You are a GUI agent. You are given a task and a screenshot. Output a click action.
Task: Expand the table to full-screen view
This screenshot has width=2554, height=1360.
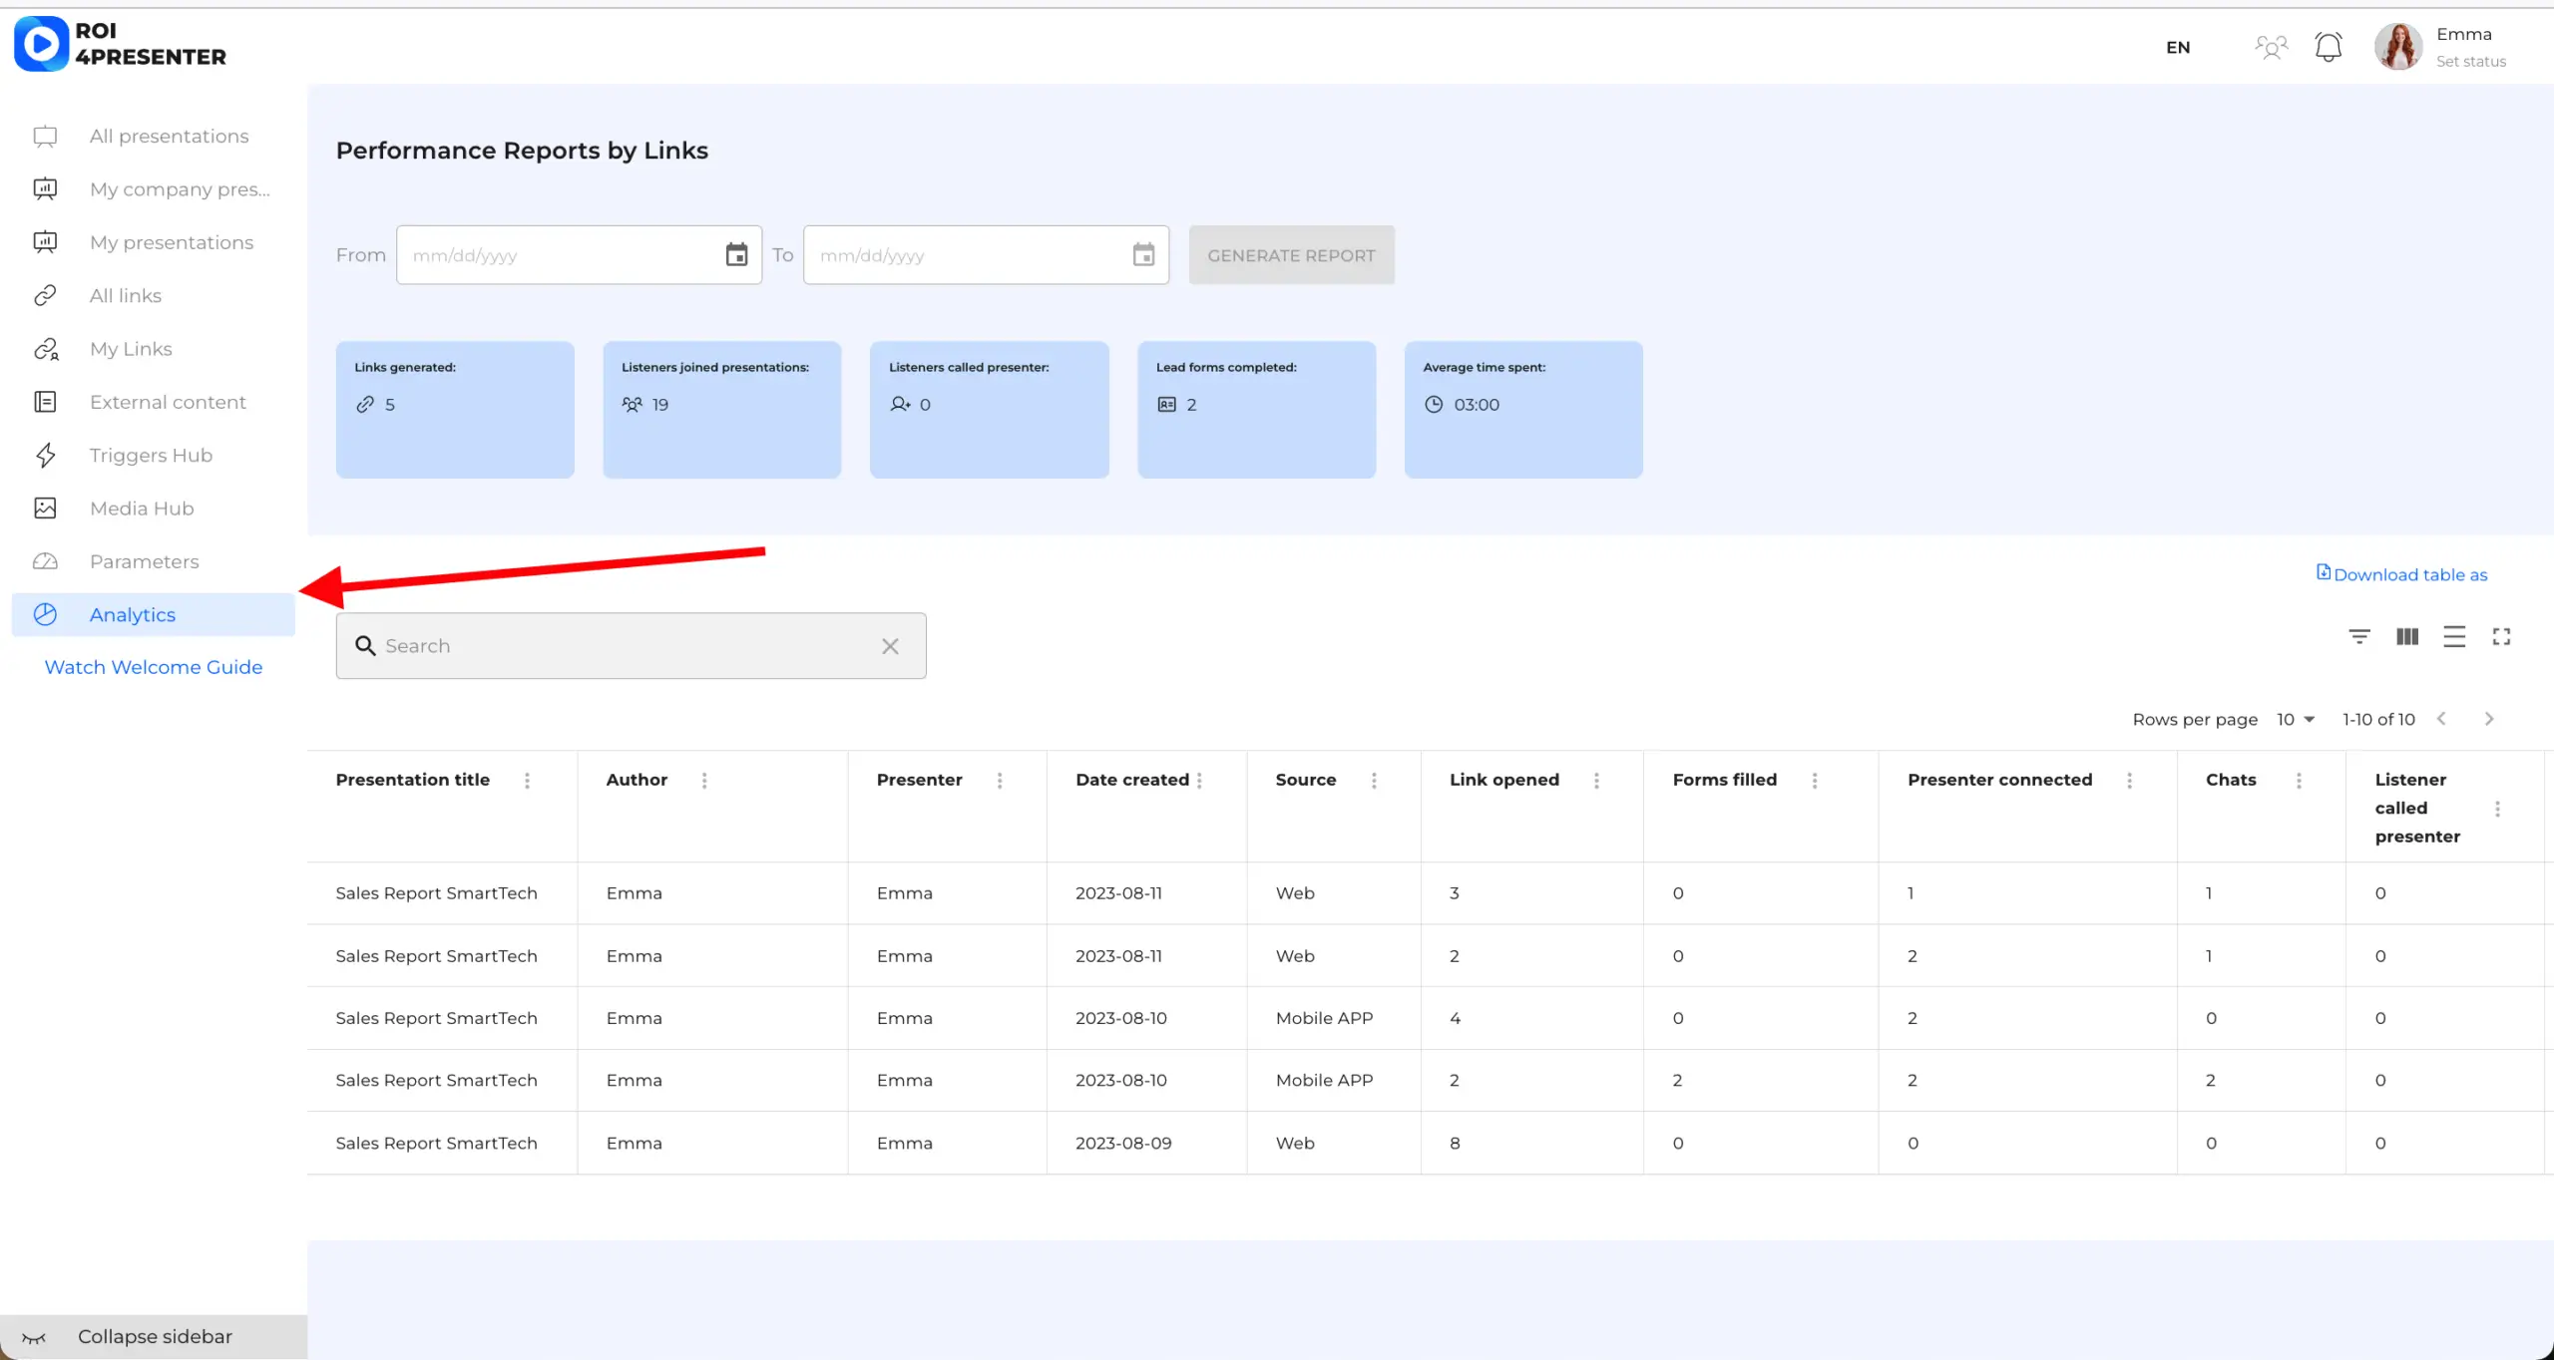coord(2503,636)
